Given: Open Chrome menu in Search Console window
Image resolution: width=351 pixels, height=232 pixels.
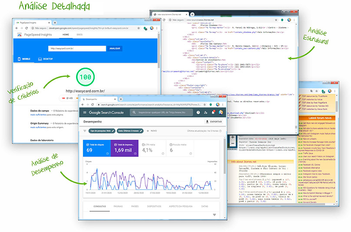Looking at the screenshot, I should (223, 105).
